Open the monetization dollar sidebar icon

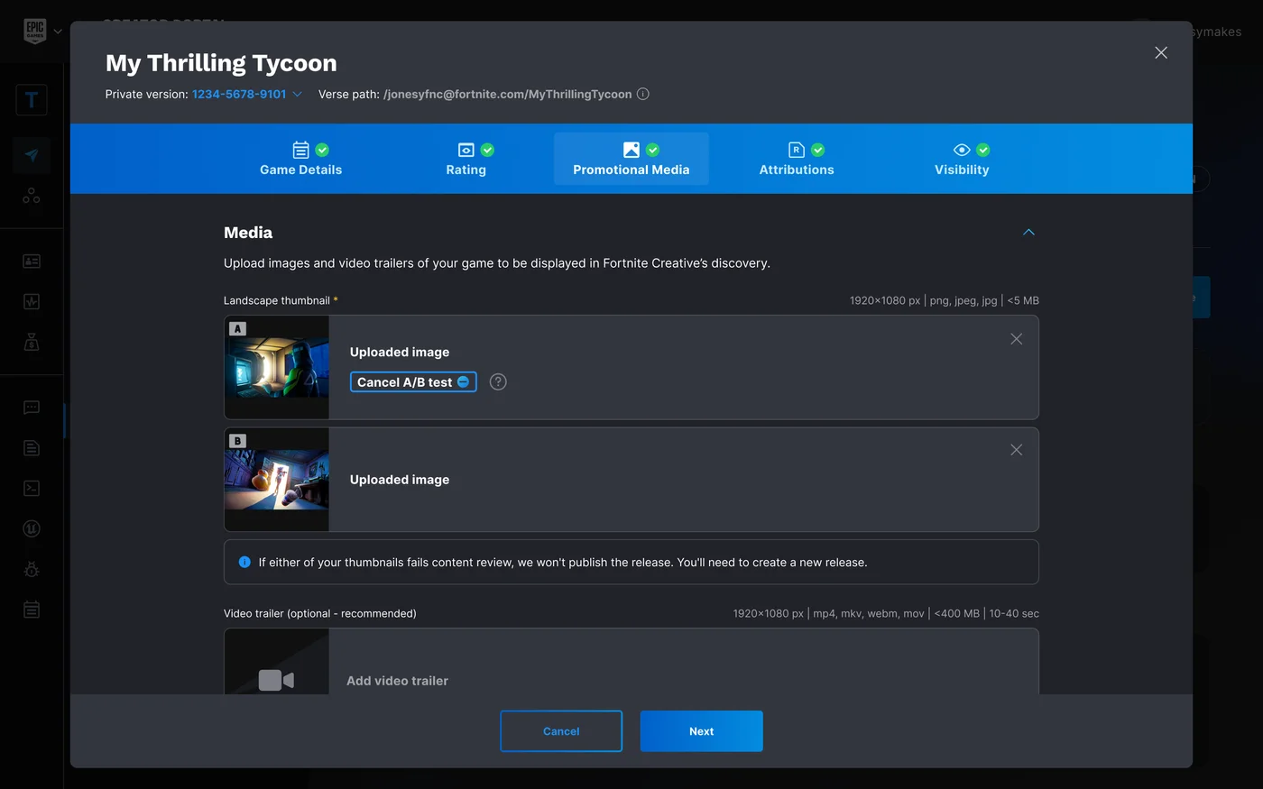click(x=32, y=342)
